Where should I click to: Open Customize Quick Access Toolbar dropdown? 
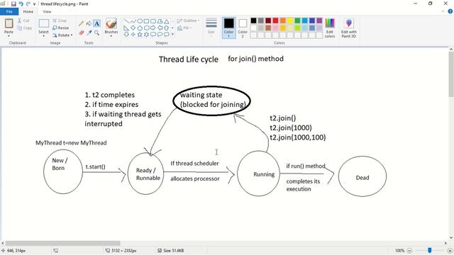[x=34, y=4]
